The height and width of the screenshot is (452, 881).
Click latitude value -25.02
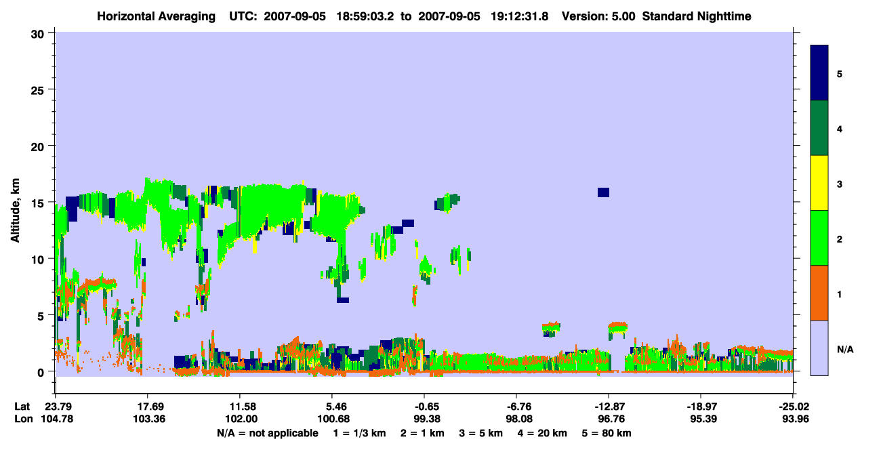tap(793, 407)
